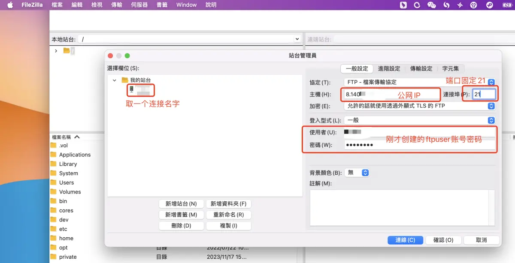Open the 登入型式 logon type dropdown
Viewport: 515px width, 263px height.
[x=420, y=120]
